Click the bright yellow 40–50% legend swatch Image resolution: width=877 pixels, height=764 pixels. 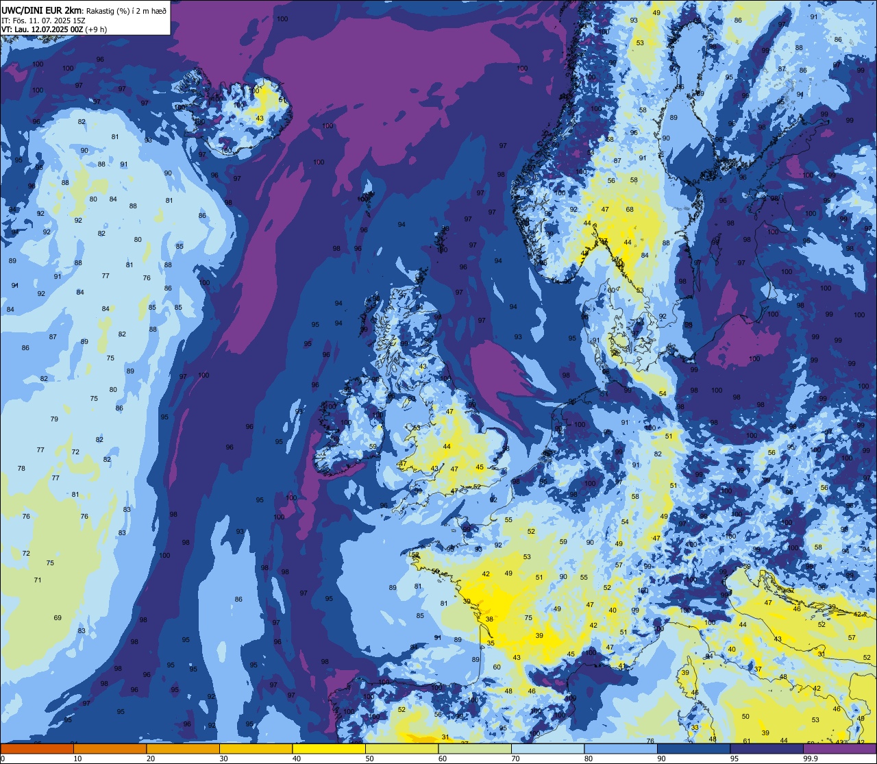329,749
